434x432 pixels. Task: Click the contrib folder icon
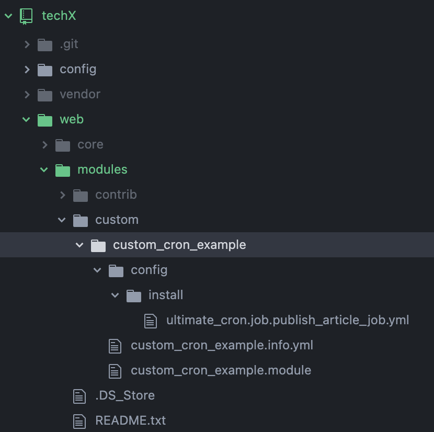coord(81,195)
